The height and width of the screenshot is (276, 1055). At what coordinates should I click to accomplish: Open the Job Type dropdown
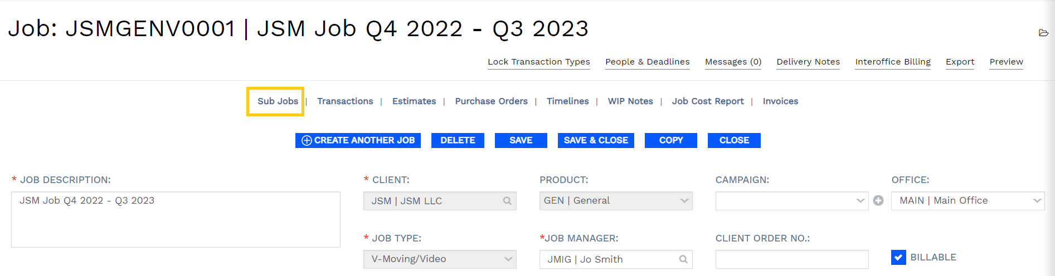tap(508, 259)
